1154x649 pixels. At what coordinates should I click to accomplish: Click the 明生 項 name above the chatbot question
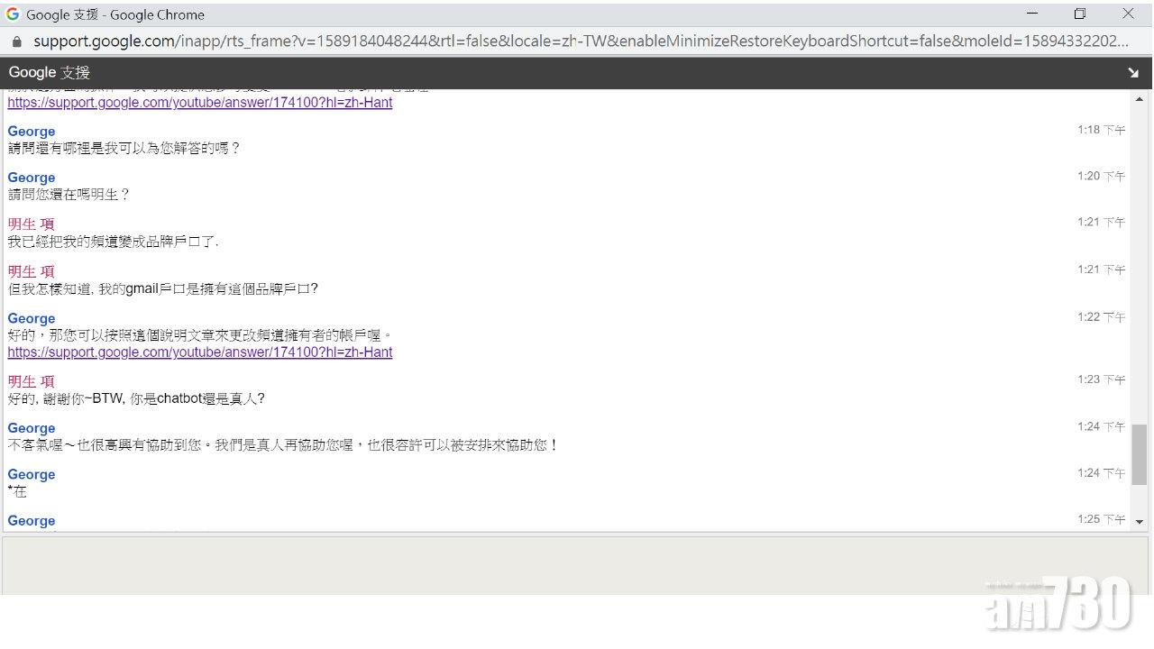(x=32, y=381)
